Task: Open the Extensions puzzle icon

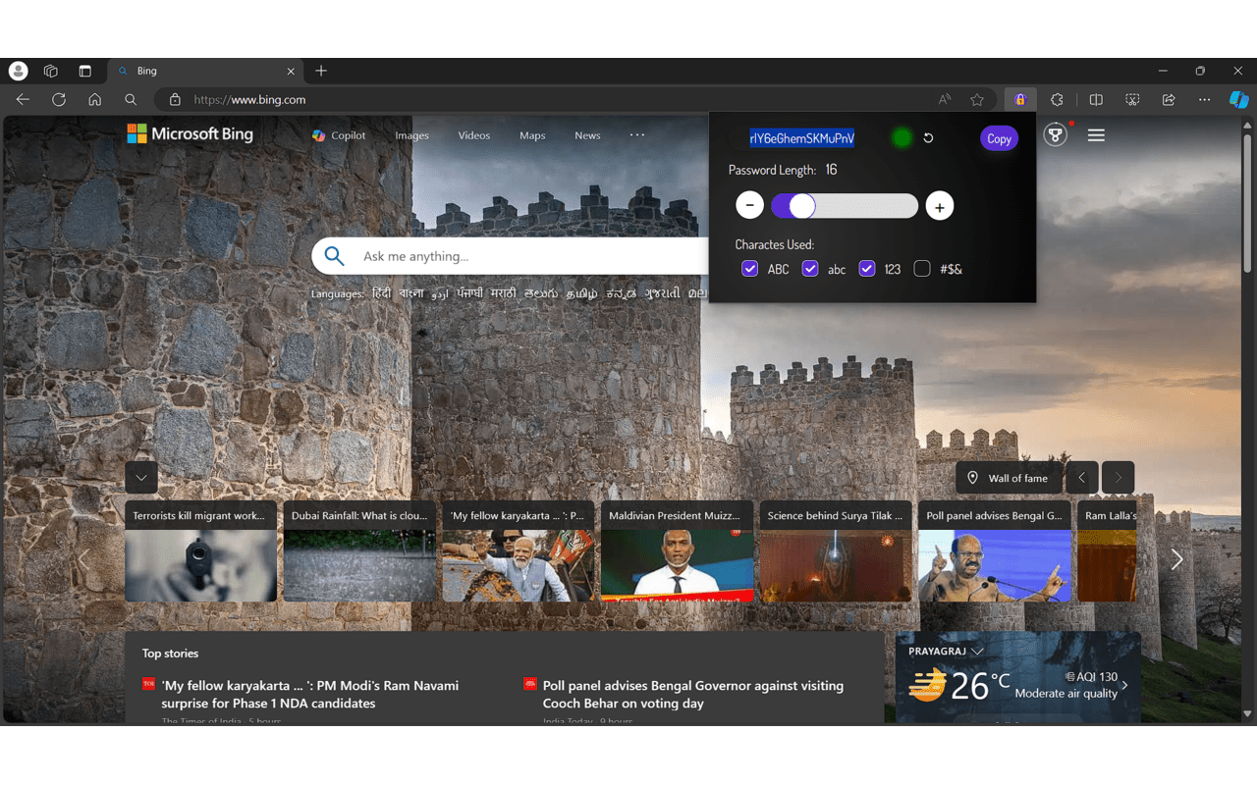Action: point(1057,99)
